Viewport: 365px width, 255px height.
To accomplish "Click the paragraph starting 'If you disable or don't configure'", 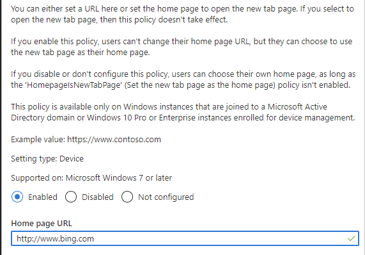I will (x=183, y=79).
